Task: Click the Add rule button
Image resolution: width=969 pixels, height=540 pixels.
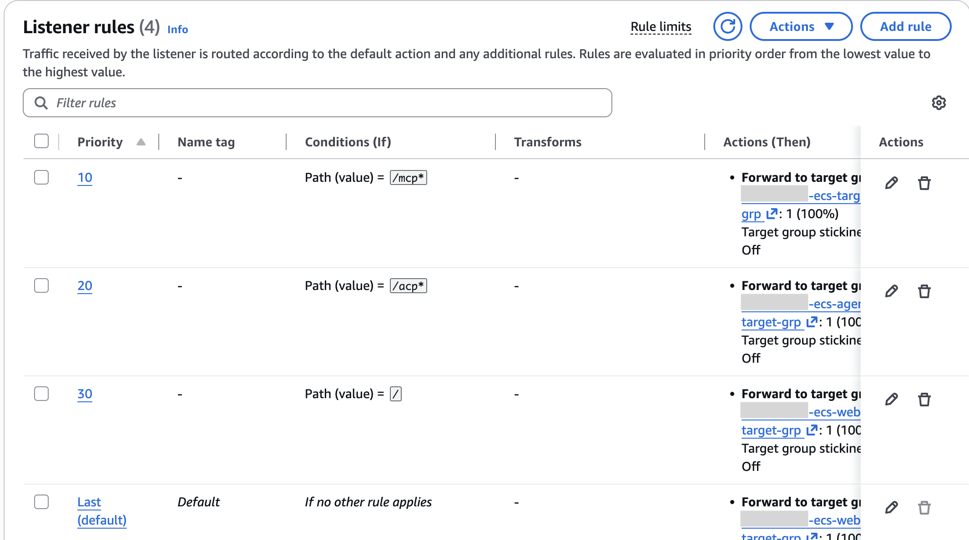Action: pos(905,26)
